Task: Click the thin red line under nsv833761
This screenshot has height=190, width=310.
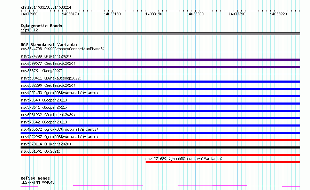Action: click(160, 74)
